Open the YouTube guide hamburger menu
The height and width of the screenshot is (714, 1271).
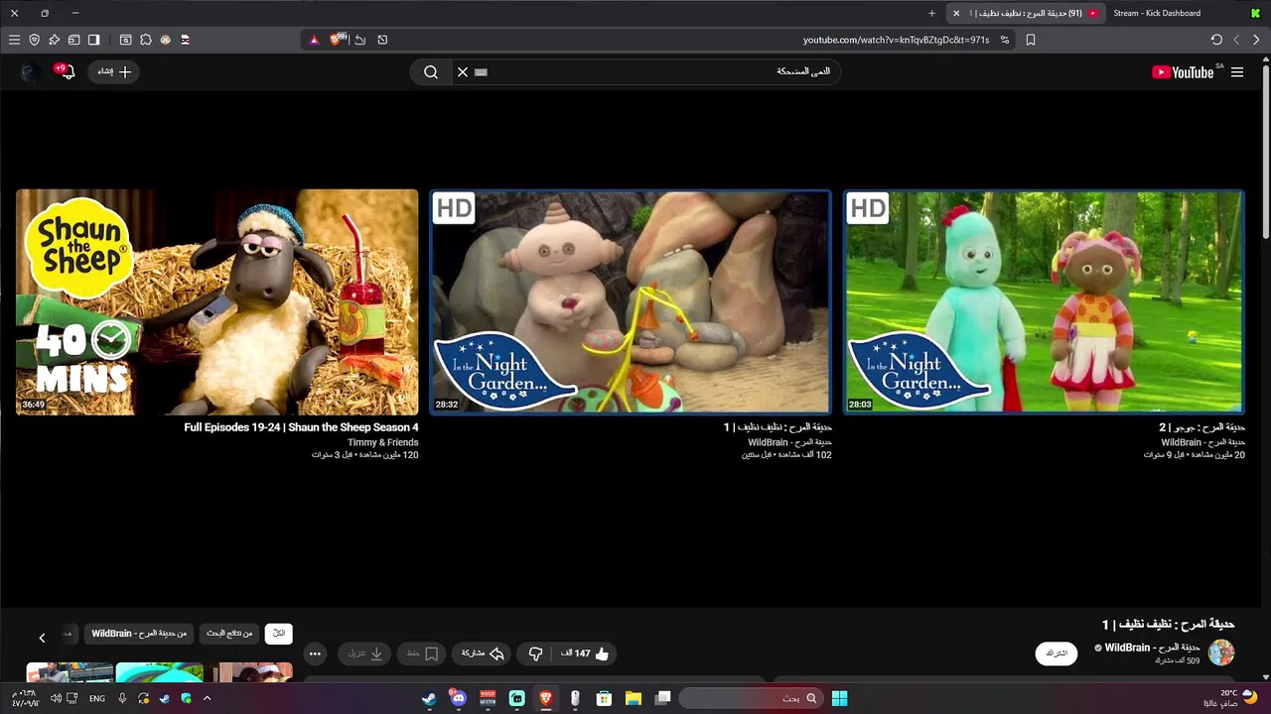click(x=1237, y=71)
